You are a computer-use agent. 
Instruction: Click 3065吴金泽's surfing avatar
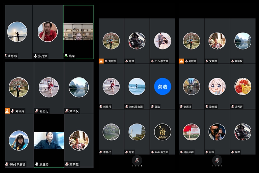(137, 86)
